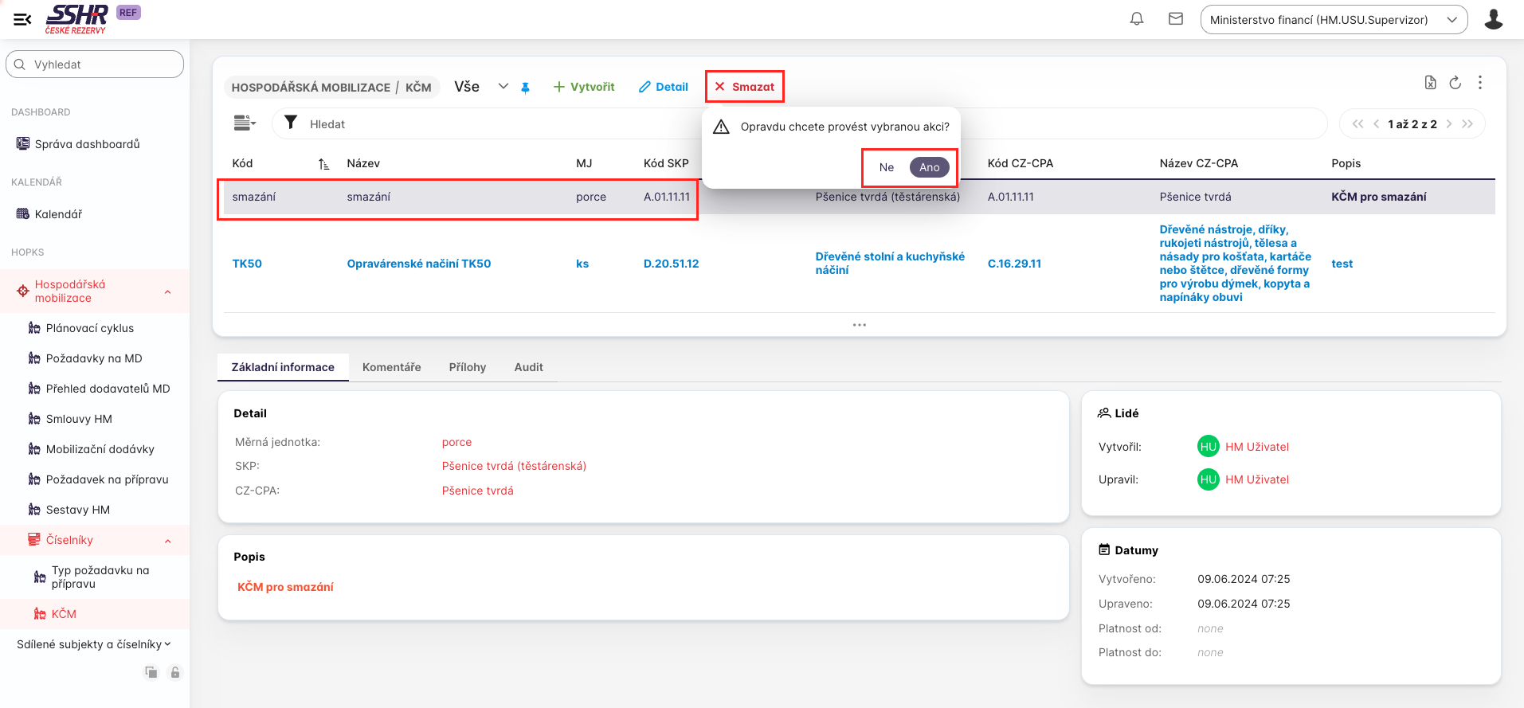
Task: Click the filter funnel icon
Action: tap(291, 123)
